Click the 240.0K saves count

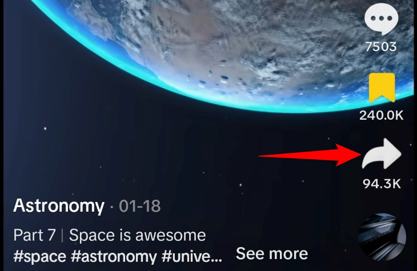(382, 115)
